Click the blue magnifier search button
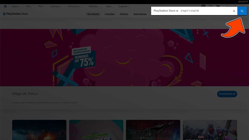The width and height of the screenshot is (249, 140). pyautogui.click(x=242, y=11)
